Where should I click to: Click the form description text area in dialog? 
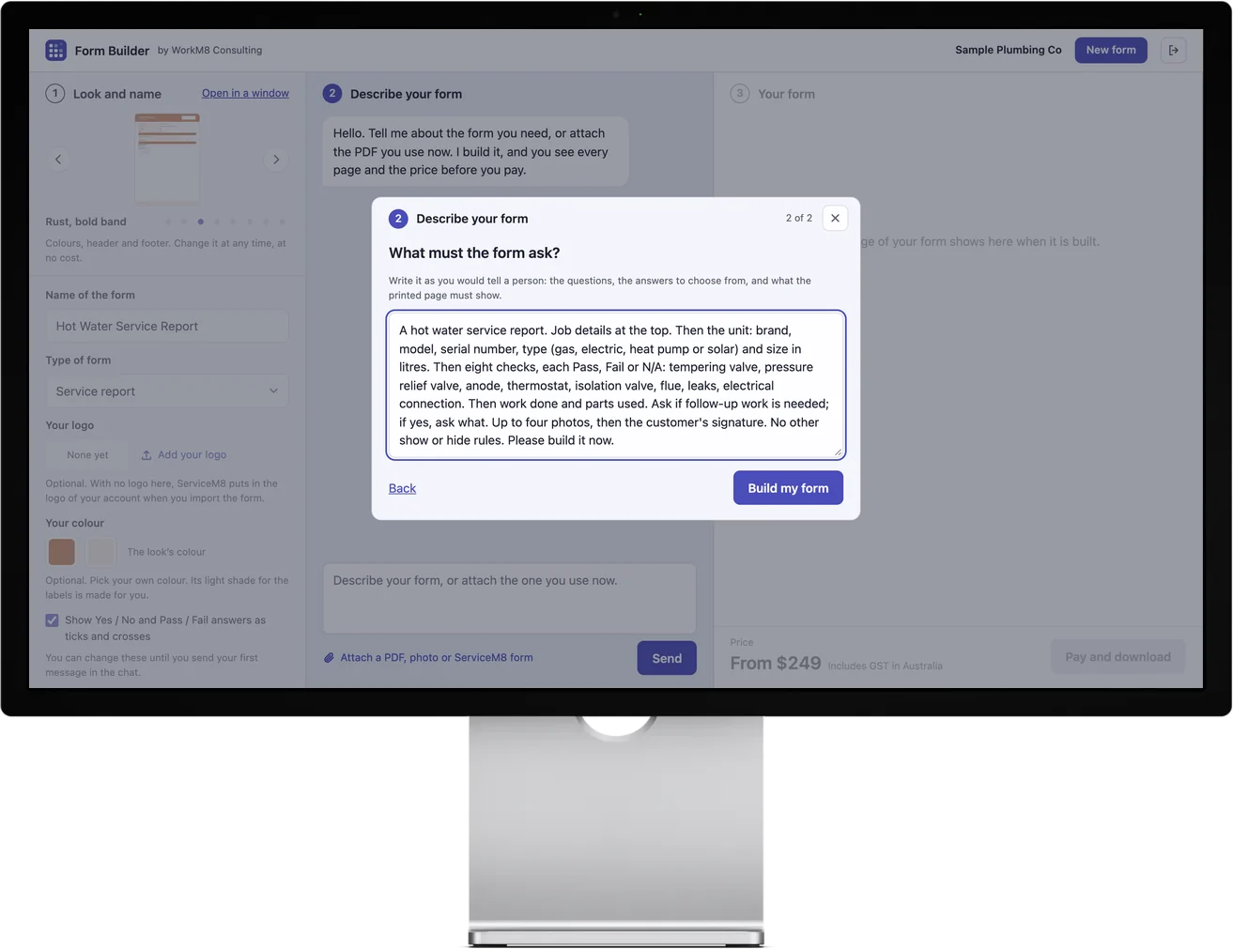tap(616, 385)
